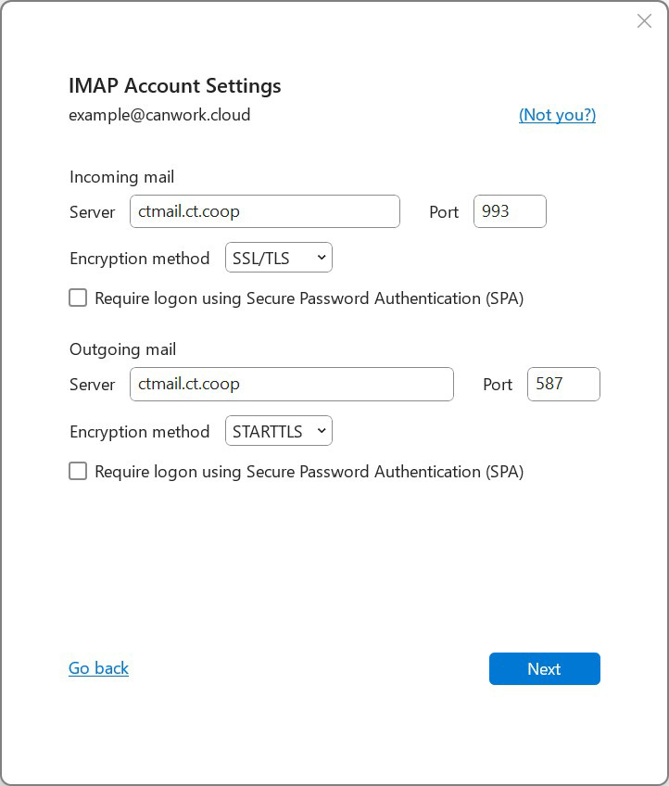The width and height of the screenshot is (669, 786).
Task: Click the "Go back" link
Action: pyautogui.click(x=98, y=668)
